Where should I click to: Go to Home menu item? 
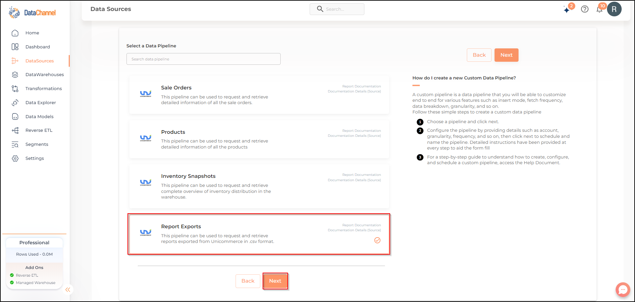tap(32, 33)
